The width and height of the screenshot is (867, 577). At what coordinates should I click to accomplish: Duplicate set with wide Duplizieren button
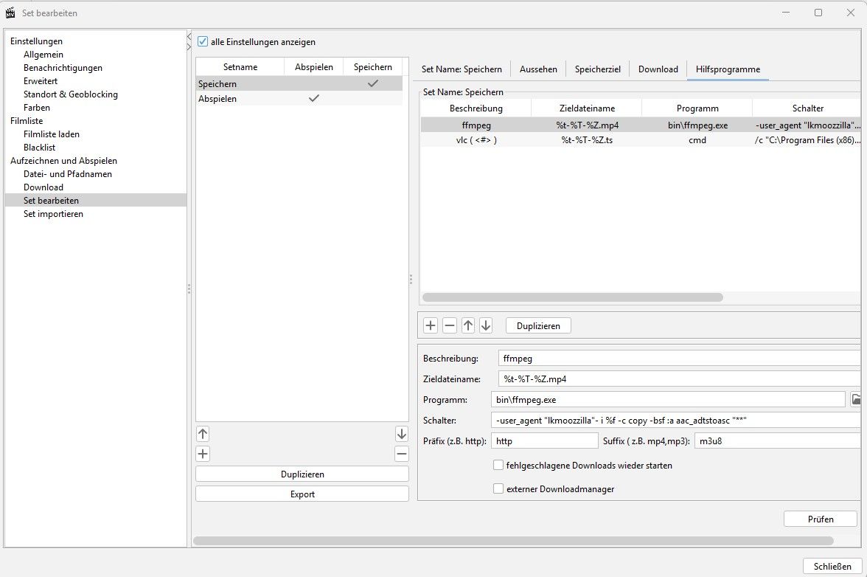pos(302,474)
